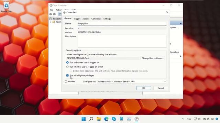
Task: Click the ENG language indicator
Action: pos(189,119)
